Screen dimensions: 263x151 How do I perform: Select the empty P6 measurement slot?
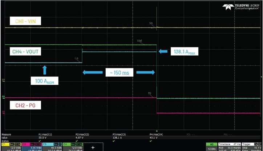point(228,134)
